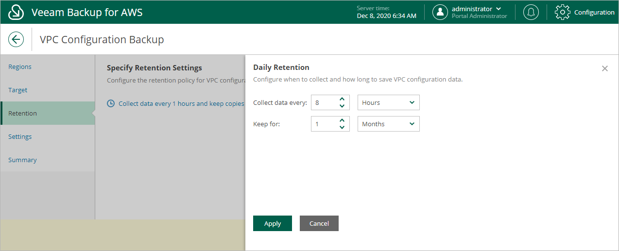Apply the daily retention settings

(273, 223)
